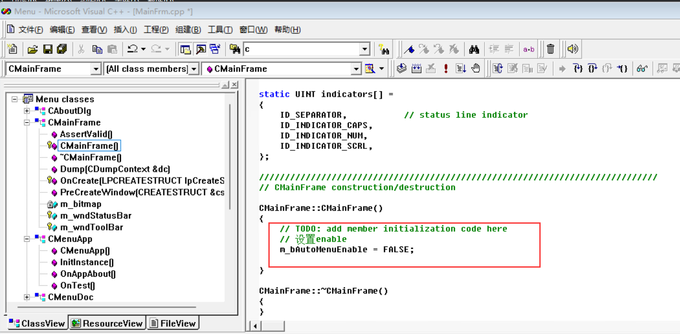Screen dimensions: 680x334
Task: Start debugging with the Go icon
Action: [x=461, y=68]
